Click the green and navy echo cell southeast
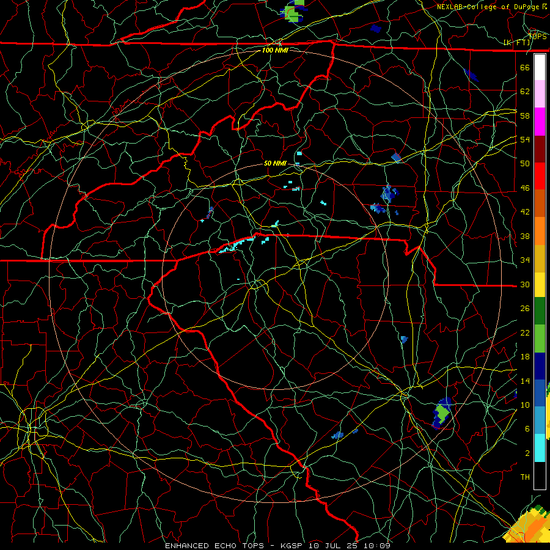This screenshot has width=550, height=550. click(x=442, y=413)
